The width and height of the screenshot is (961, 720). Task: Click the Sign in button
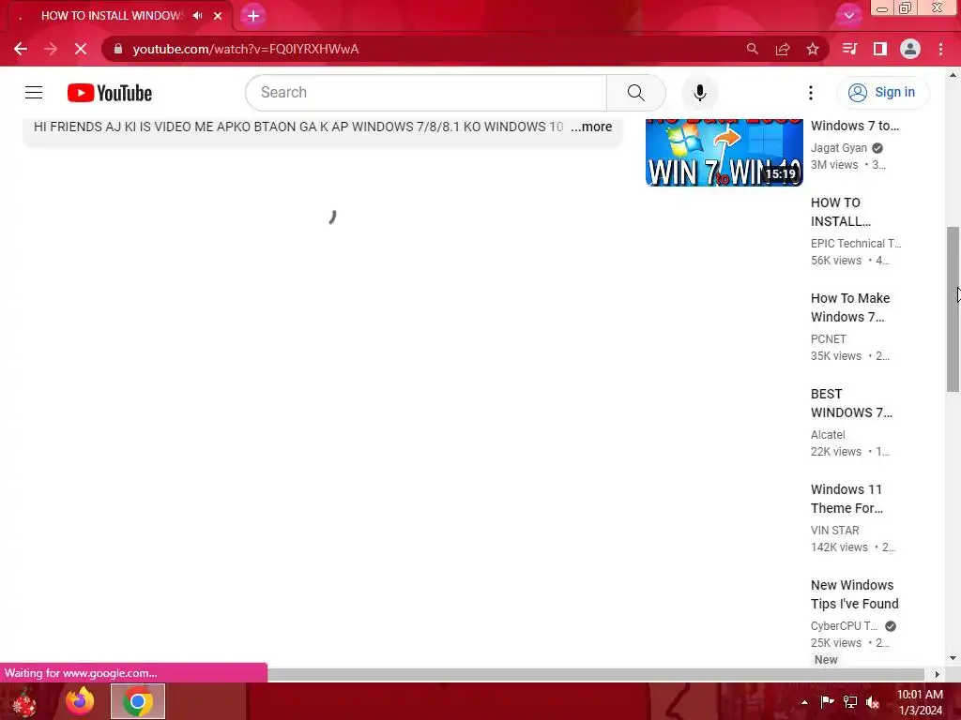coord(882,93)
